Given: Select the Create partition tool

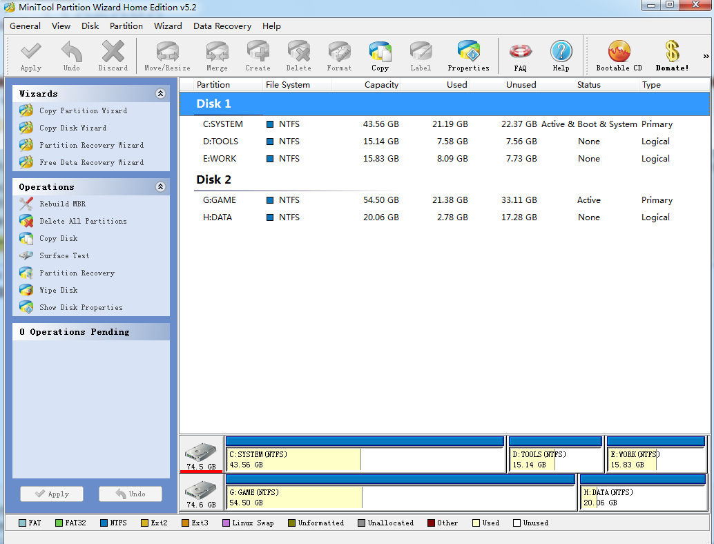Looking at the screenshot, I should (258, 56).
